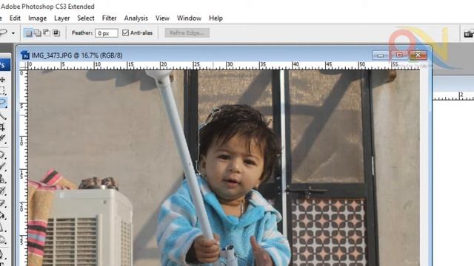The width and height of the screenshot is (474, 266).
Task: Click the Lasso tool preset icon in options bar
Action: click(x=3, y=33)
